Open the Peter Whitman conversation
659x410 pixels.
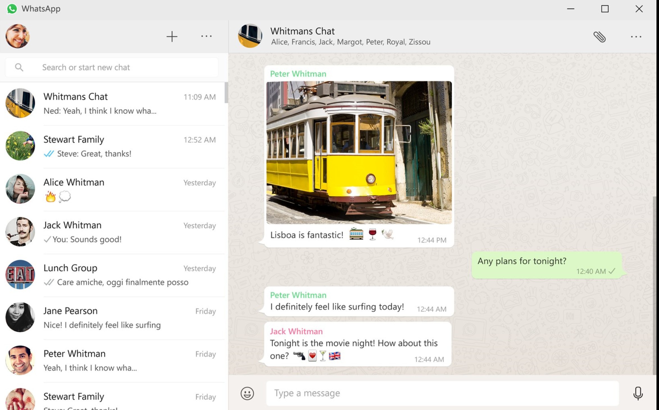point(112,361)
